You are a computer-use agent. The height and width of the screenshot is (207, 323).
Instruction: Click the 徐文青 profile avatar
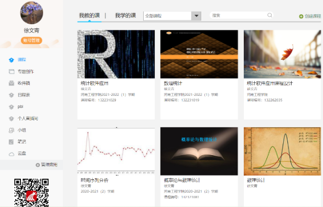click(x=31, y=13)
